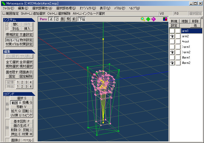The image size is (204, 143).
Task: Open 環境設定 preferences
Action: [x=12, y=35]
